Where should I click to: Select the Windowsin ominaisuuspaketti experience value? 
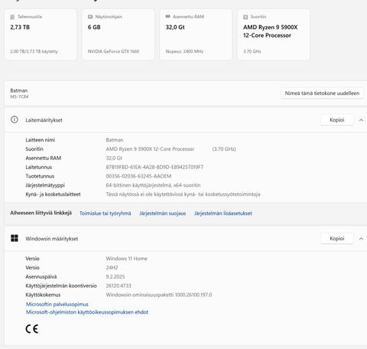coord(159,295)
